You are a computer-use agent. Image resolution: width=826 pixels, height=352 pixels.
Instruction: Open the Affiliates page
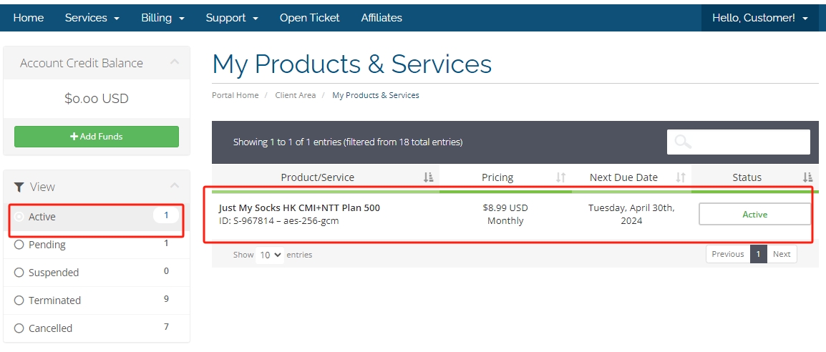382,18
